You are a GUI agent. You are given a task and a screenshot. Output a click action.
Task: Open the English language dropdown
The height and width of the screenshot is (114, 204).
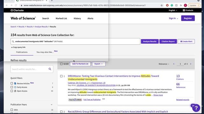[173, 10]
